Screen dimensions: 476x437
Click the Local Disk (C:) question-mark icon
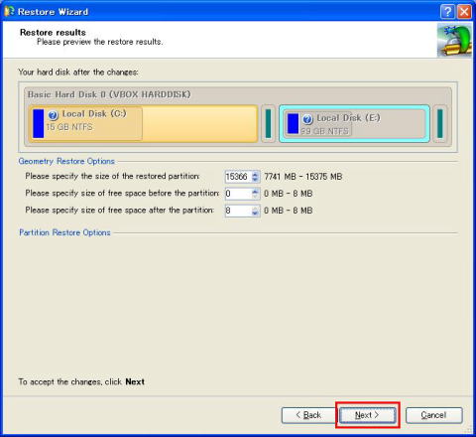[54, 115]
